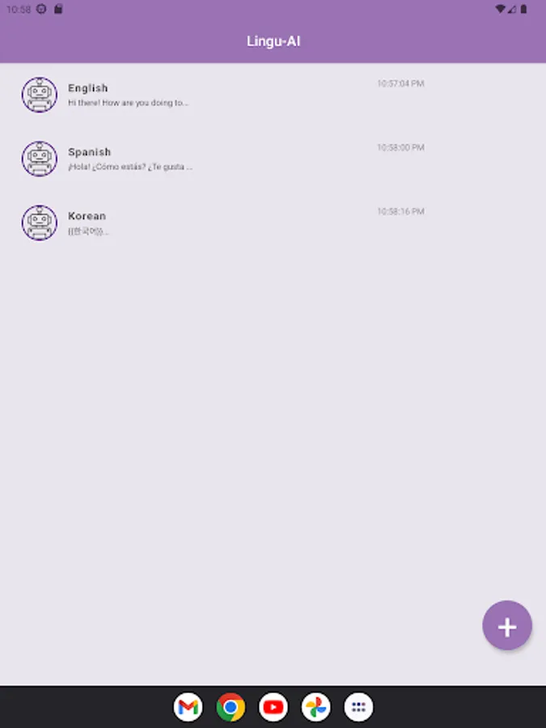Click the 10:58:16 PM timestamp
This screenshot has width=546, height=728.
(x=400, y=212)
